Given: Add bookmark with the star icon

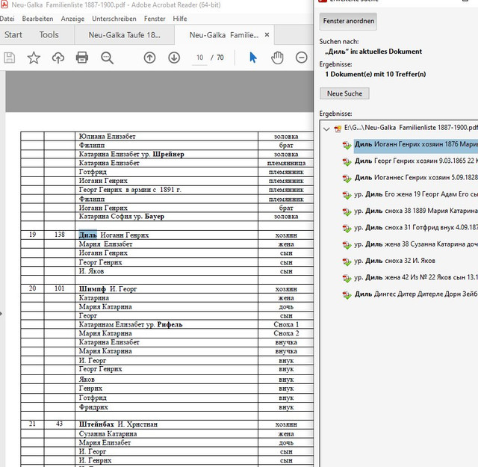Looking at the screenshot, I should coord(34,58).
